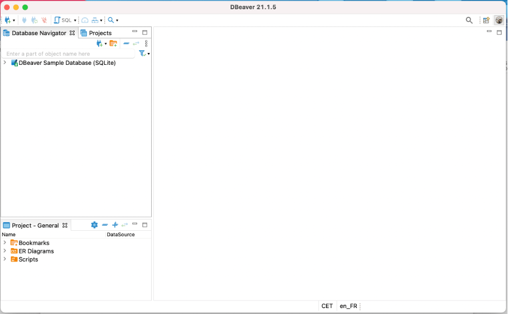Open Project panel settings gear
This screenshot has width=508, height=314.
pyautogui.click(x=94, y=225)
